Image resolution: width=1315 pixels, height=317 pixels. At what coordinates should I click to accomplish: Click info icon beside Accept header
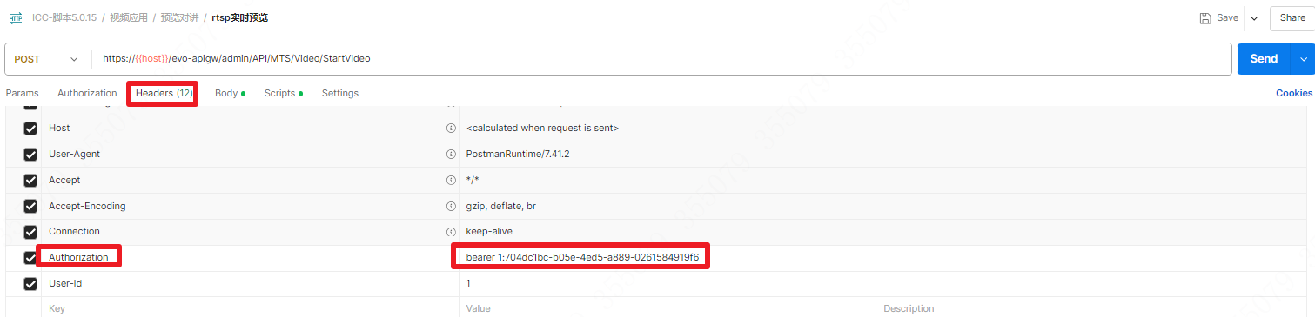click(x=451, y=180)
